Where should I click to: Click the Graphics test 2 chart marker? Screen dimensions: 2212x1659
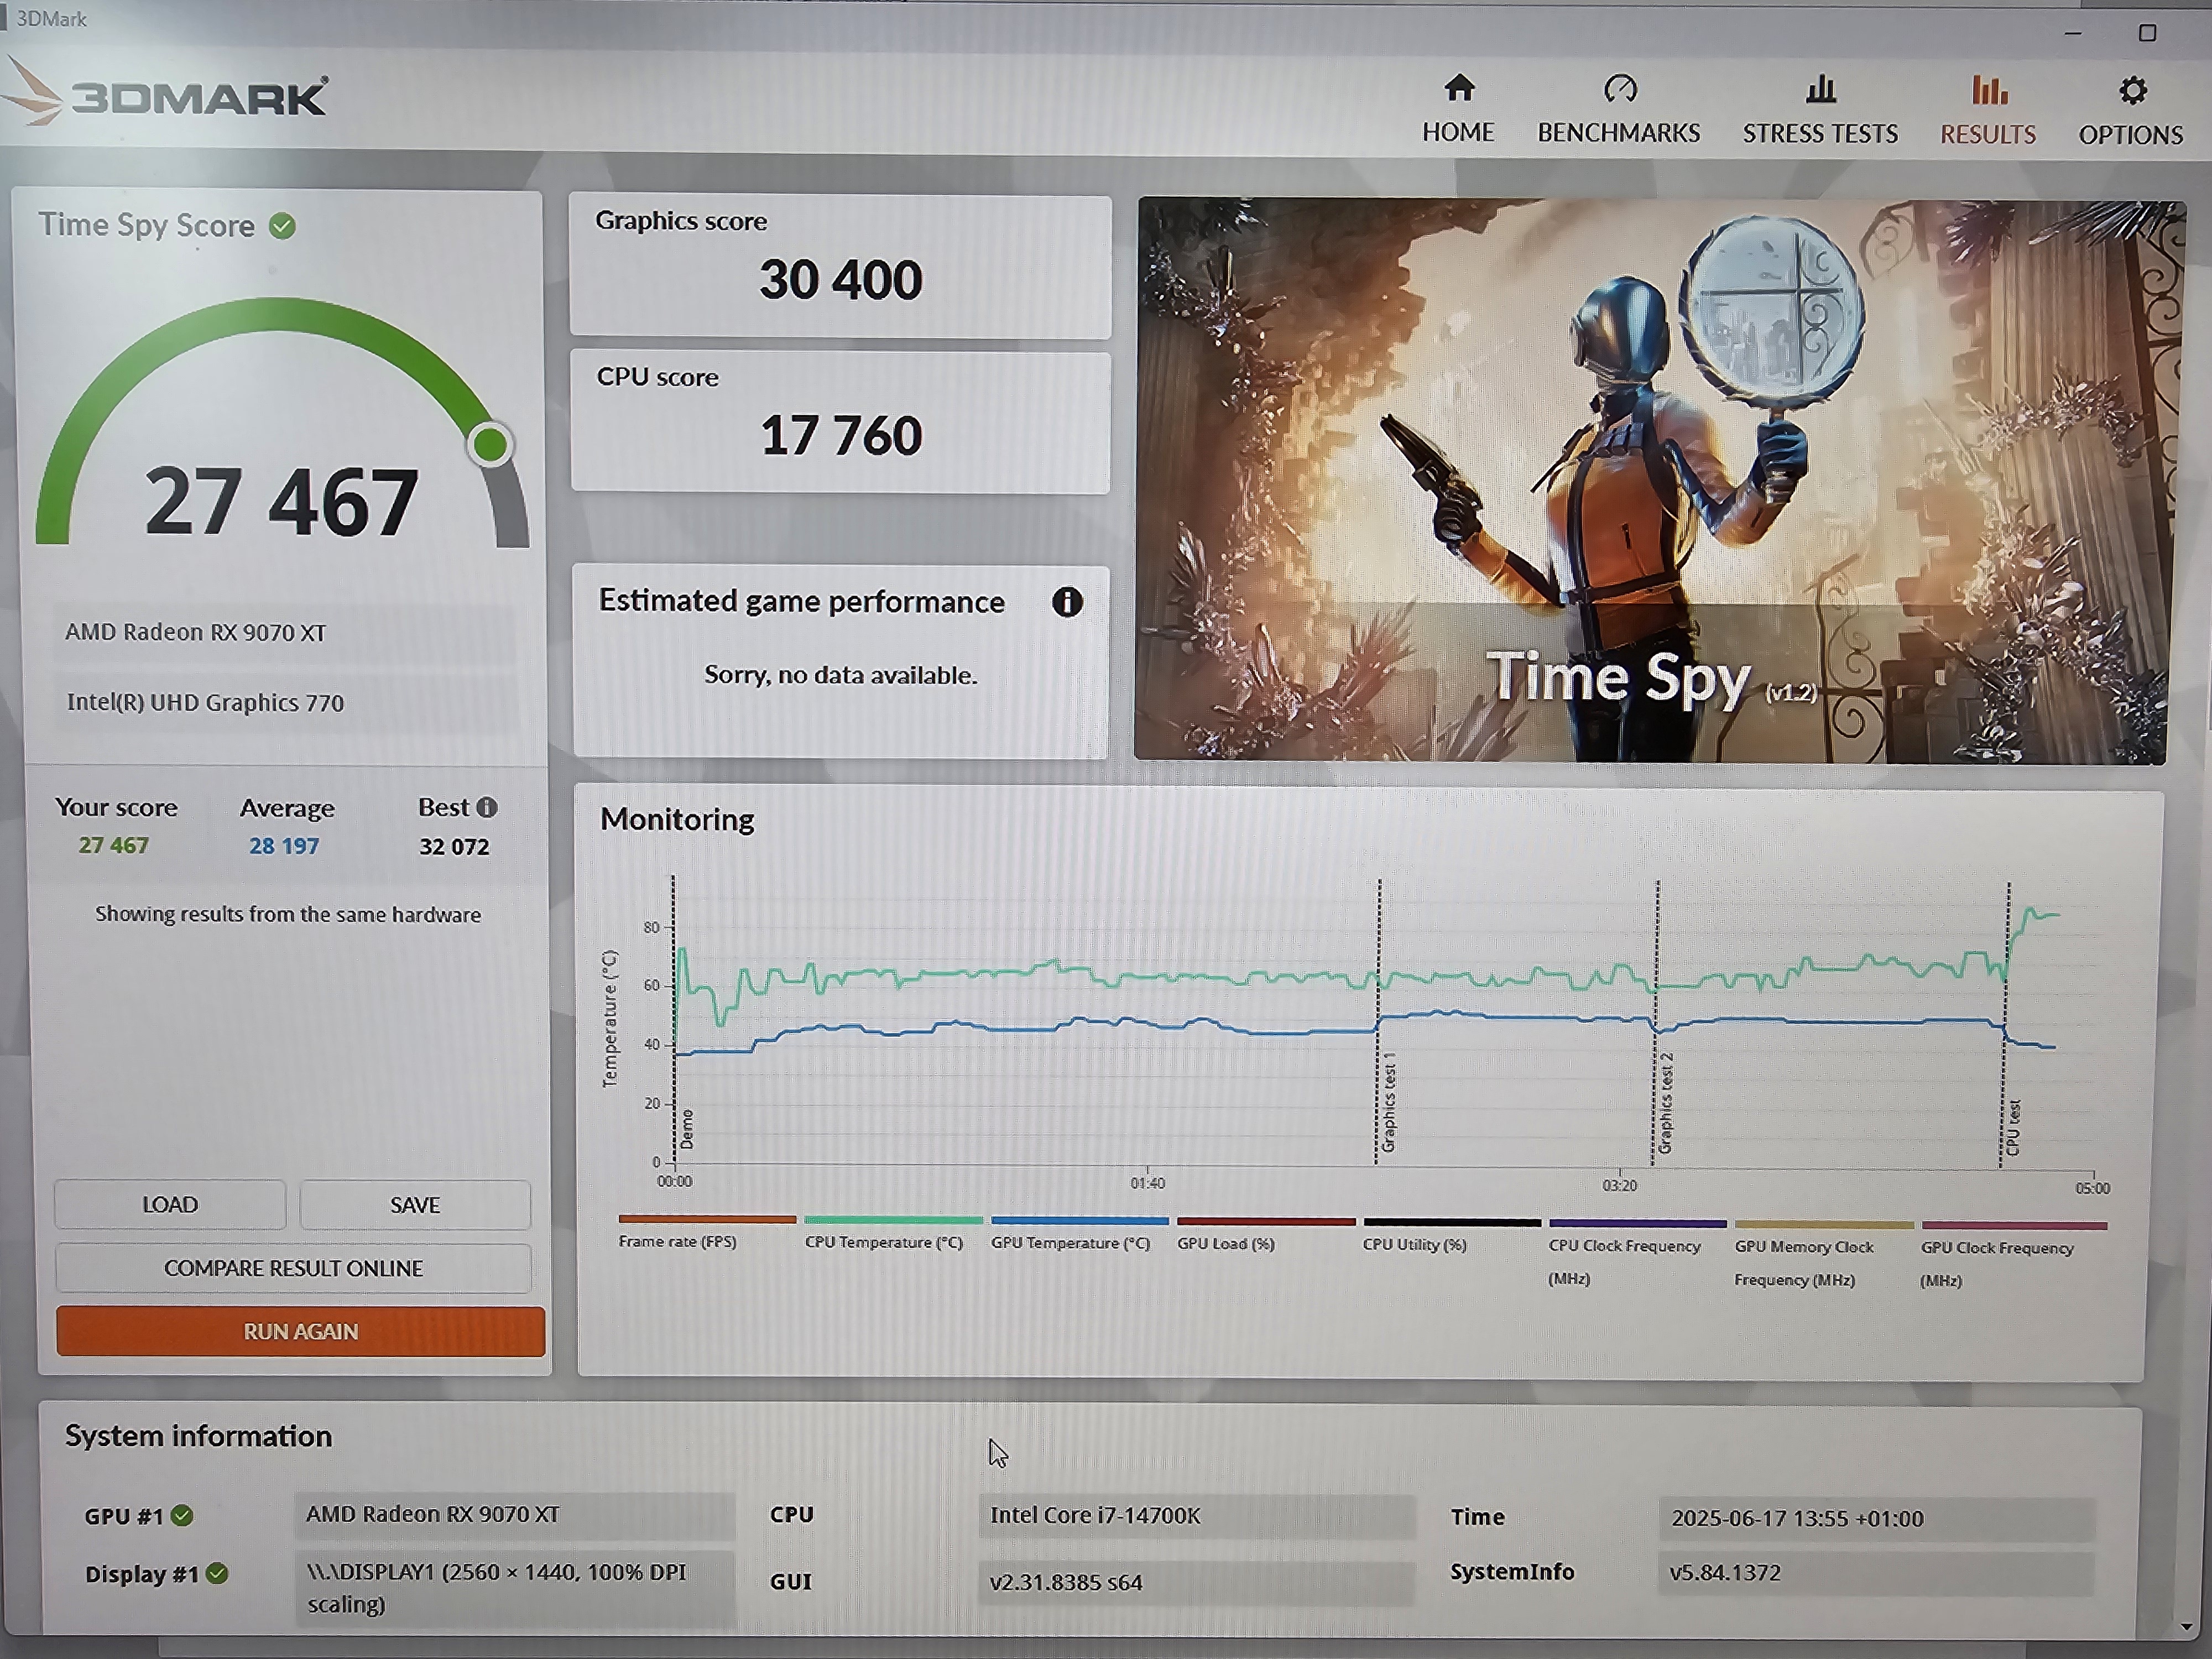click(1665, 1103)
